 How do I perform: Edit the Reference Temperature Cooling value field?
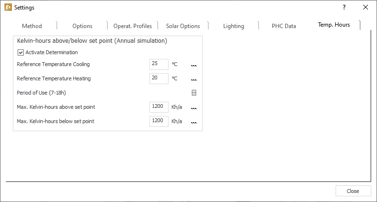159,64
